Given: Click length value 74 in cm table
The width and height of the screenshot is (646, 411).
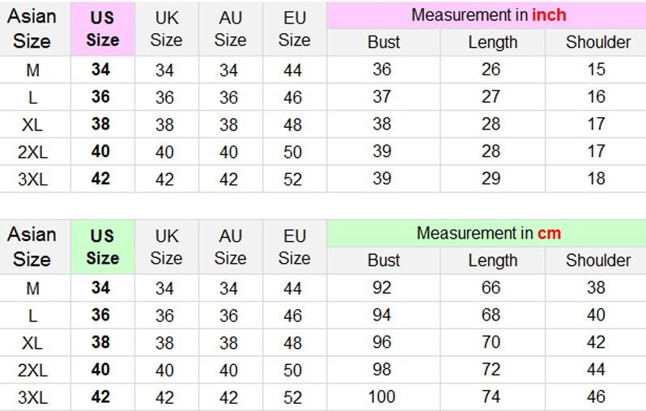Looking at the screenshot, I should (x=491, y=396).
